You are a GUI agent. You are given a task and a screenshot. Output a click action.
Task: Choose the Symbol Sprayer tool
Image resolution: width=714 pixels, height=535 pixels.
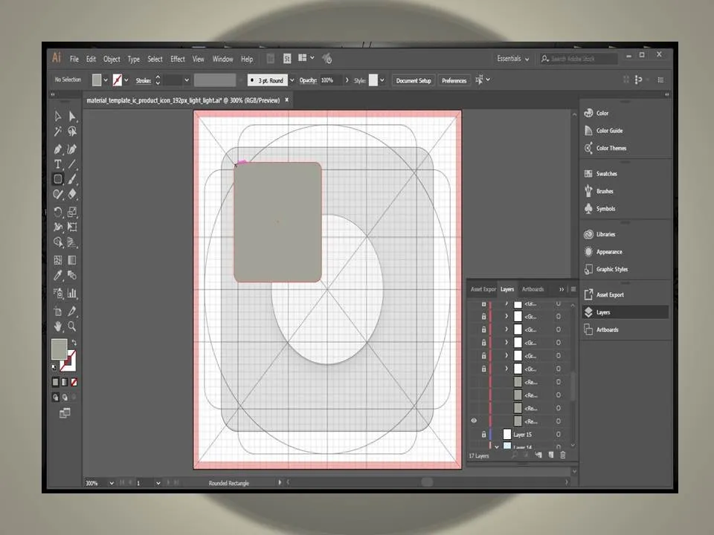(58, 293)
